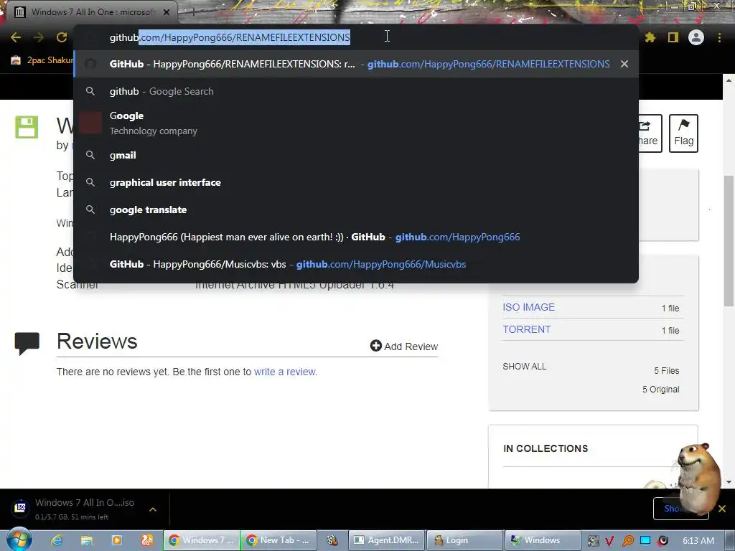This screenshot has width=735, height=551.
Task: Select the GitHub RENAMEFILEEXTENSIONS suggestion
Action: (356, 64)
